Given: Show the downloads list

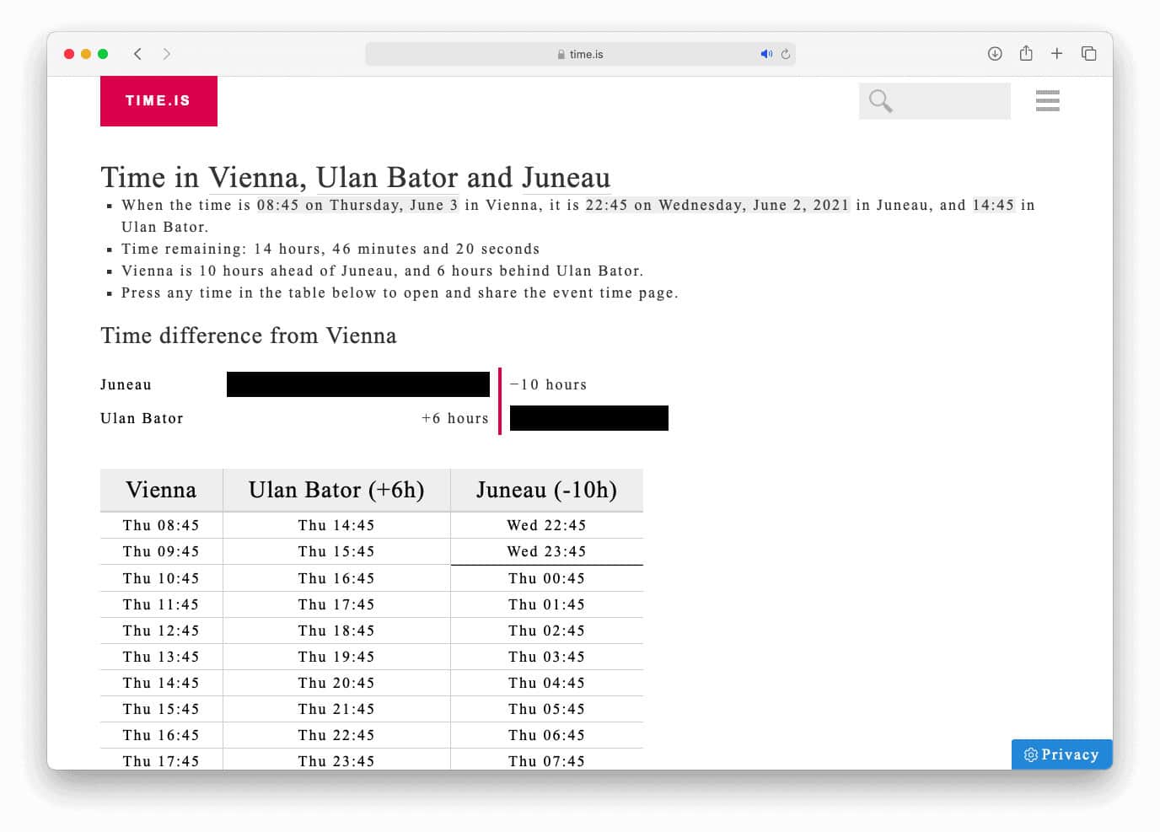Looking at the screenshot, I should tap(995, 53).
